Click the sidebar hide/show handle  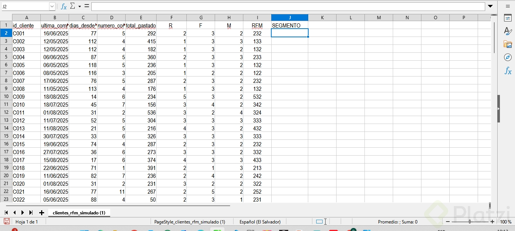498,109
